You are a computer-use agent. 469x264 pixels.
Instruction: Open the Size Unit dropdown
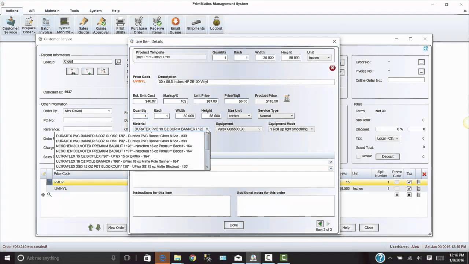(x=239, y=116)
